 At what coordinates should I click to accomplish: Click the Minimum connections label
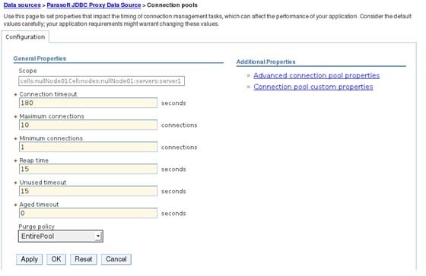(51, 138)
